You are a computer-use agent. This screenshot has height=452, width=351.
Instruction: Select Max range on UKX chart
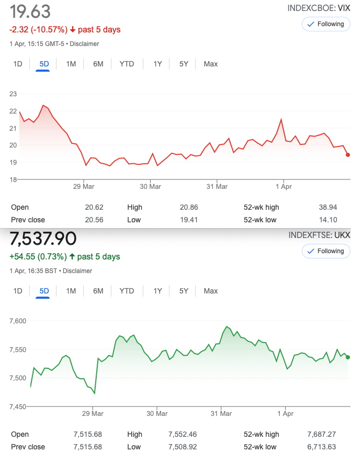click(x=211, y=291)
